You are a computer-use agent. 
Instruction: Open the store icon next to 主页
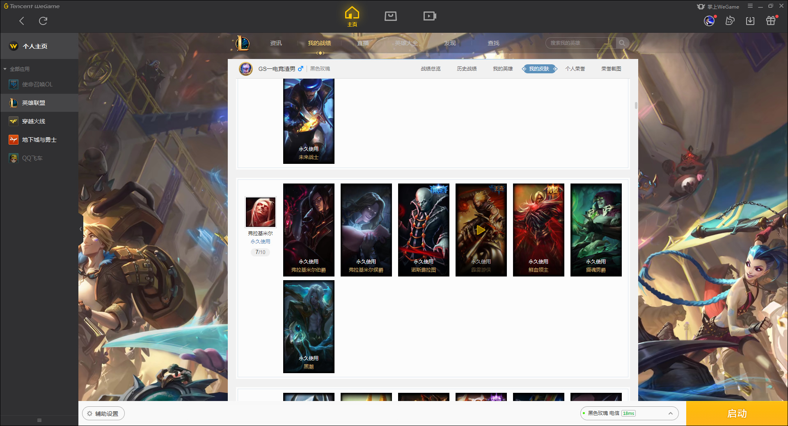391,16
